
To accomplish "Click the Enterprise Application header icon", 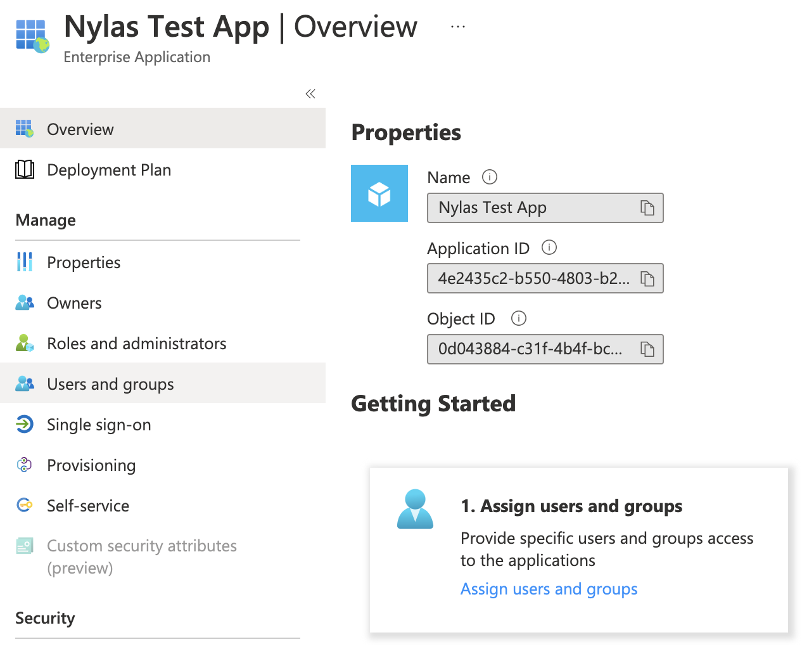I will coord(33,36).
